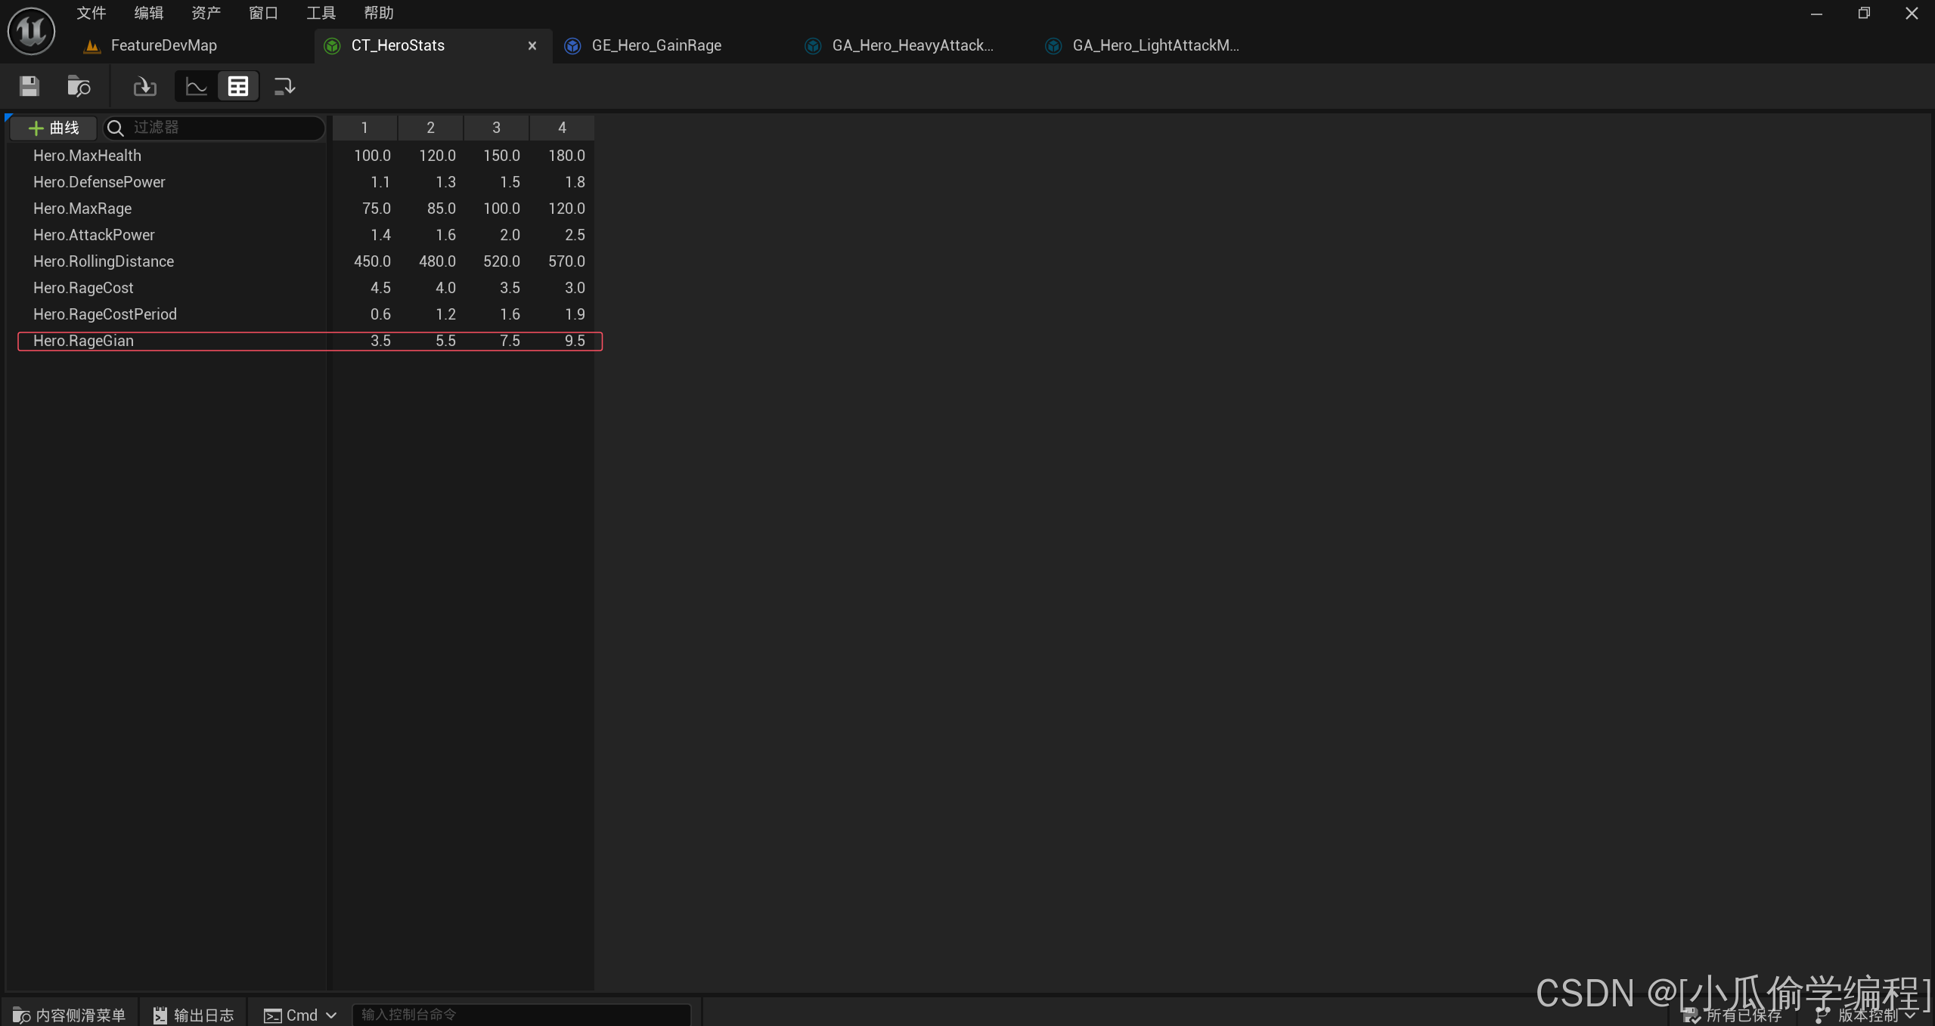Switch to the GA_Hero_HeavyAttack tab
This screenshot has height=1026, width=1935.
tap(913, 45)
